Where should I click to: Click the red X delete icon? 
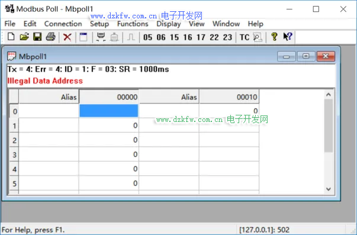click(x=67, y=37)
